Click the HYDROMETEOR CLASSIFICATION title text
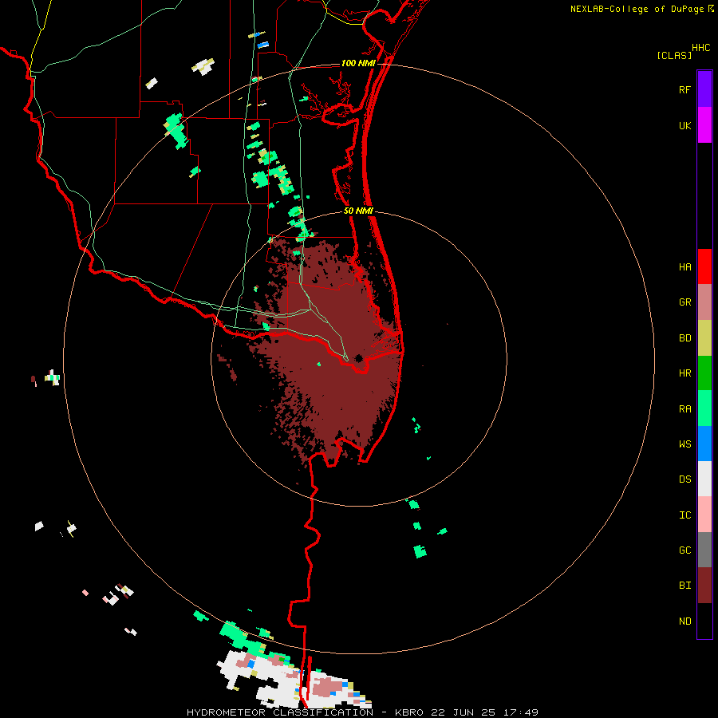 tap(280, 712)
